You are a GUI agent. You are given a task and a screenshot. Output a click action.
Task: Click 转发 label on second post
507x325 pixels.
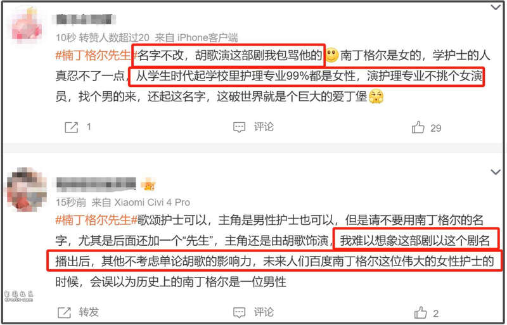[x=89, y=312]
